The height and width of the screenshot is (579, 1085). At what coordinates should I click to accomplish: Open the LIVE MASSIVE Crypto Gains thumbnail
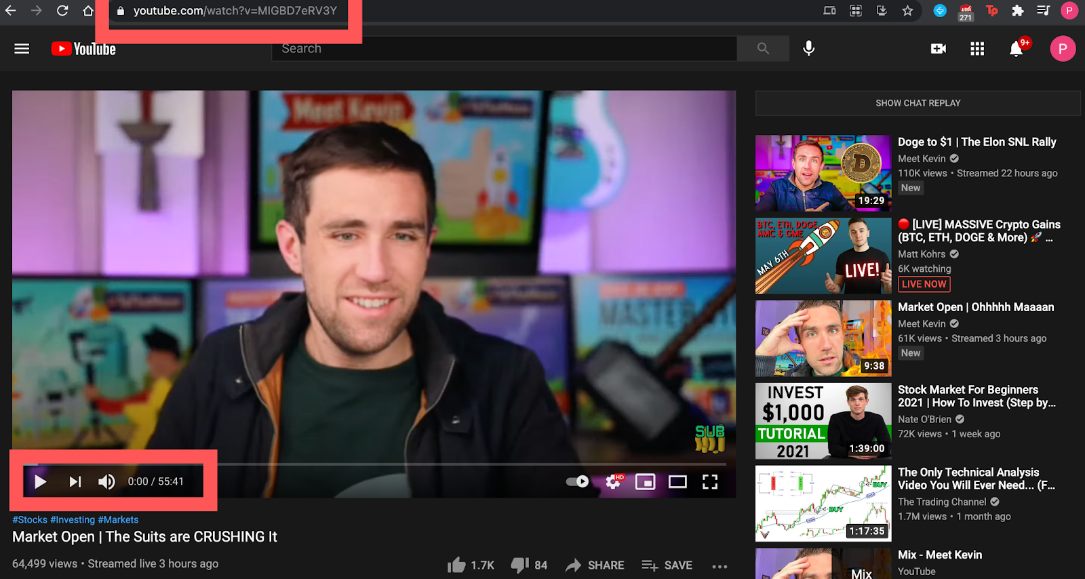tap(823, 256)
